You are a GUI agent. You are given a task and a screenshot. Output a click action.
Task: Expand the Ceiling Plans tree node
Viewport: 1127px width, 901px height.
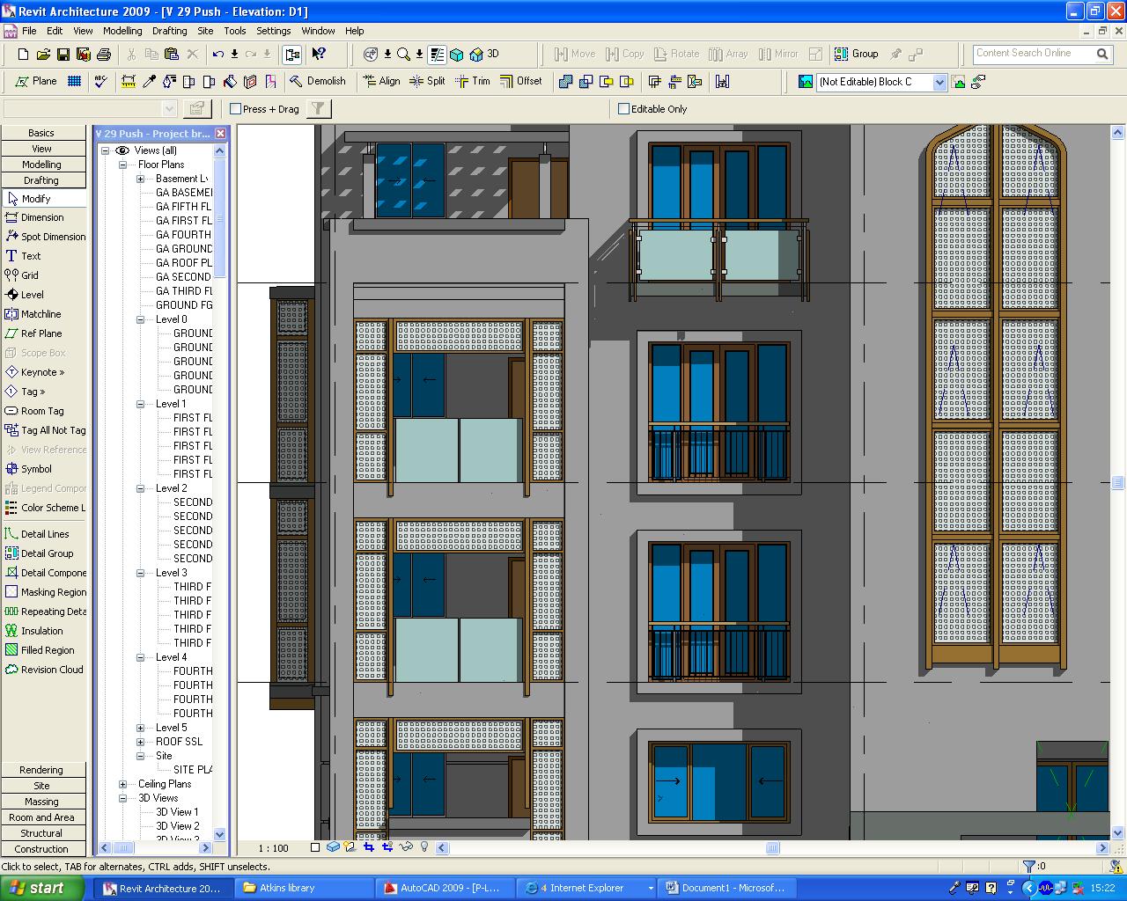[x=123, y=784]
